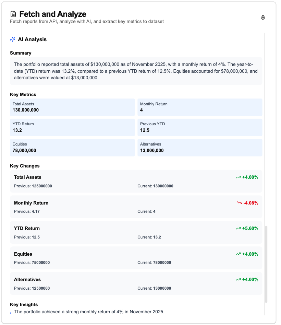Screen dimensions: 281x325
Task: Click the Monthly Return -4.08% change value
Action: click(251, 203)
